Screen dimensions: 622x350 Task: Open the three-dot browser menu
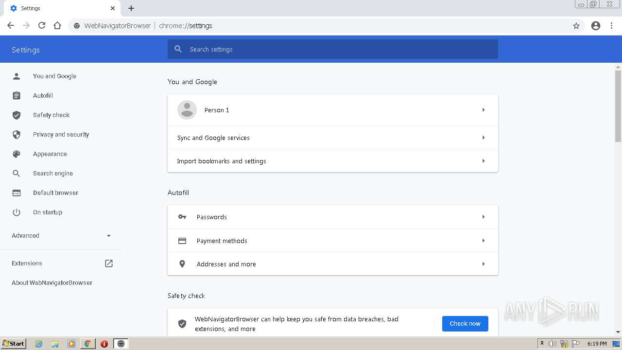click(x=612, y=26)
